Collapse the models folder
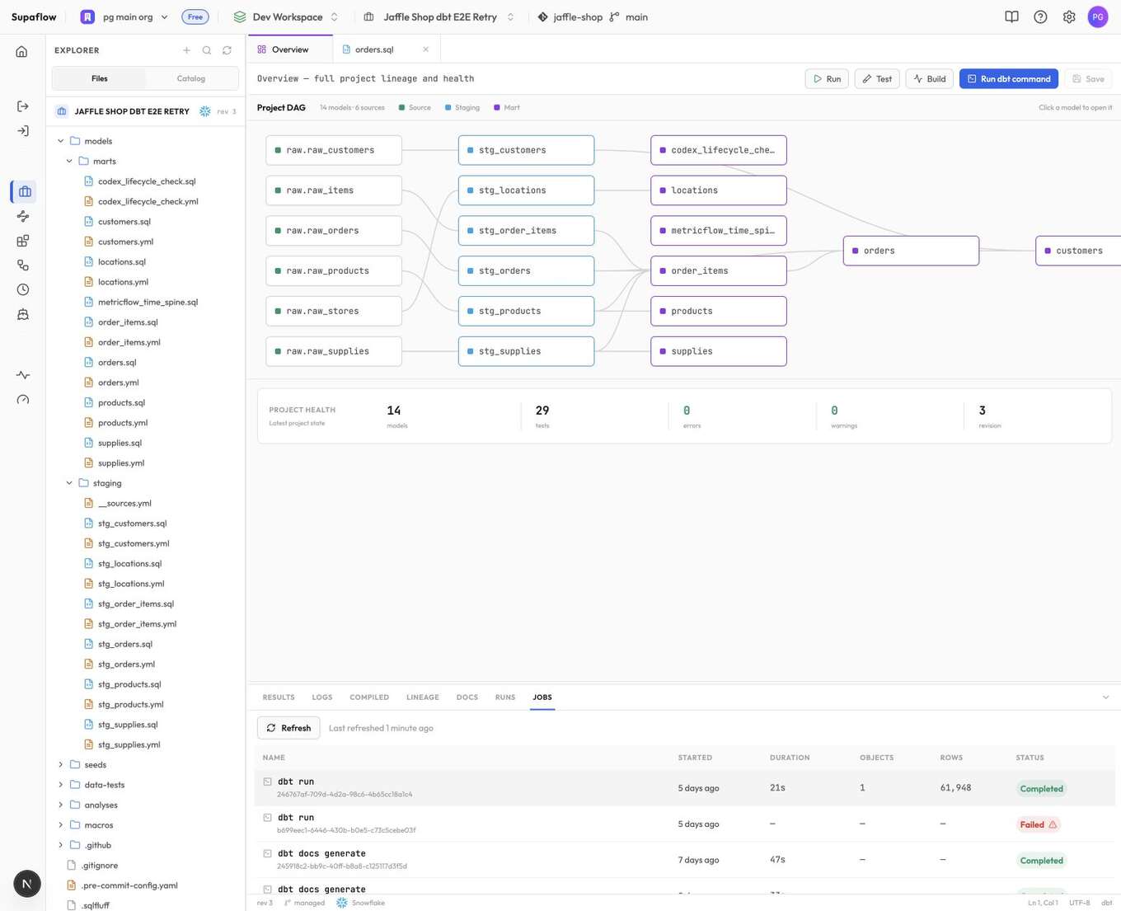Screen dimensions: 1121x911 tap(60, 141)
